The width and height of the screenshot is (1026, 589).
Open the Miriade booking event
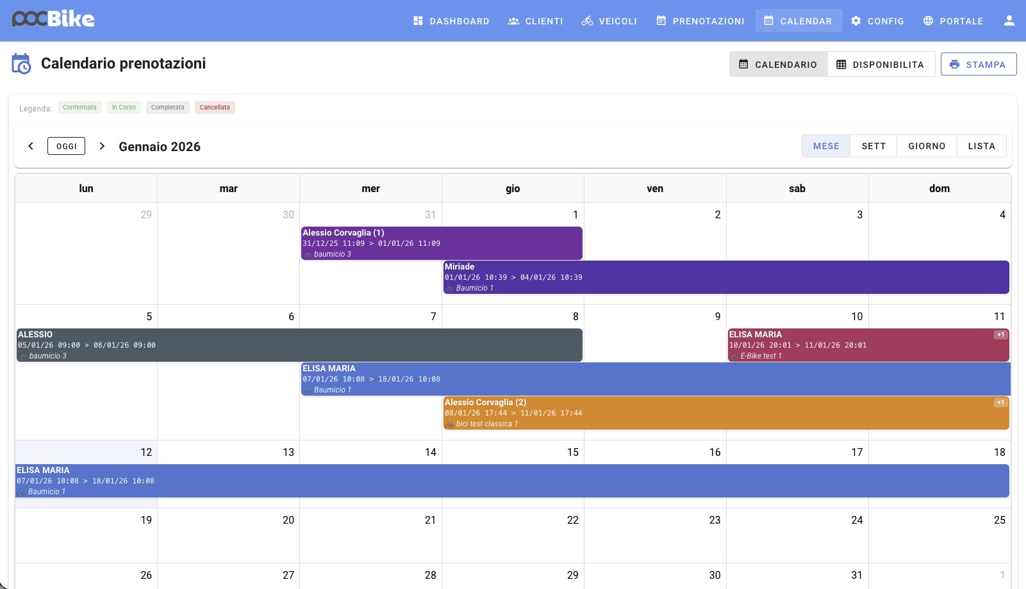click(x=726, y=277)
